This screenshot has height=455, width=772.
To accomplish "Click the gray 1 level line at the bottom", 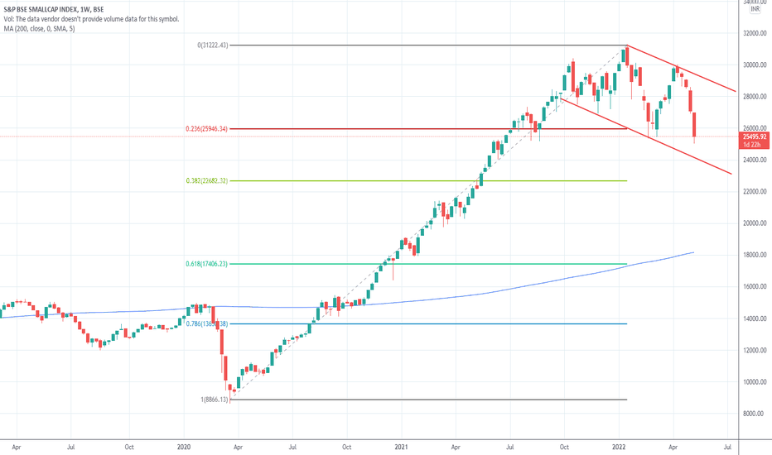I will pos(428,400).
